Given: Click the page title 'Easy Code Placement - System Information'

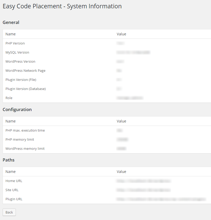Looking at the screenshot, I should click(62, 6).
